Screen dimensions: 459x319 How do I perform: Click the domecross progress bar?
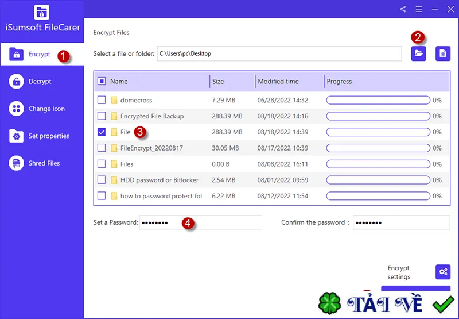click(378, 100)
